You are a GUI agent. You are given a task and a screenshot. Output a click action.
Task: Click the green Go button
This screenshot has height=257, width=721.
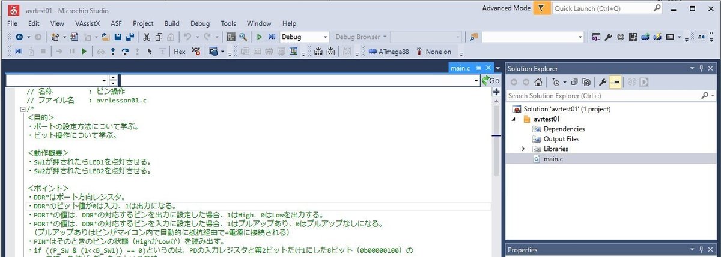[491, 80]
